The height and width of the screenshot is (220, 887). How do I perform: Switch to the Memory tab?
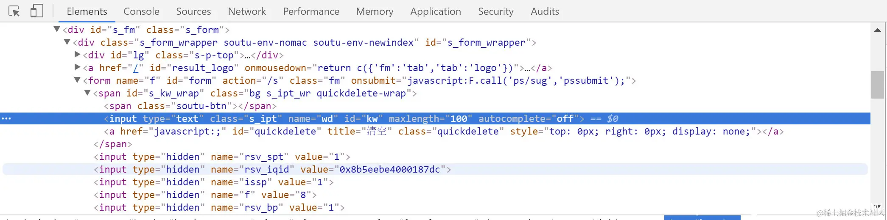click(375, 11)
